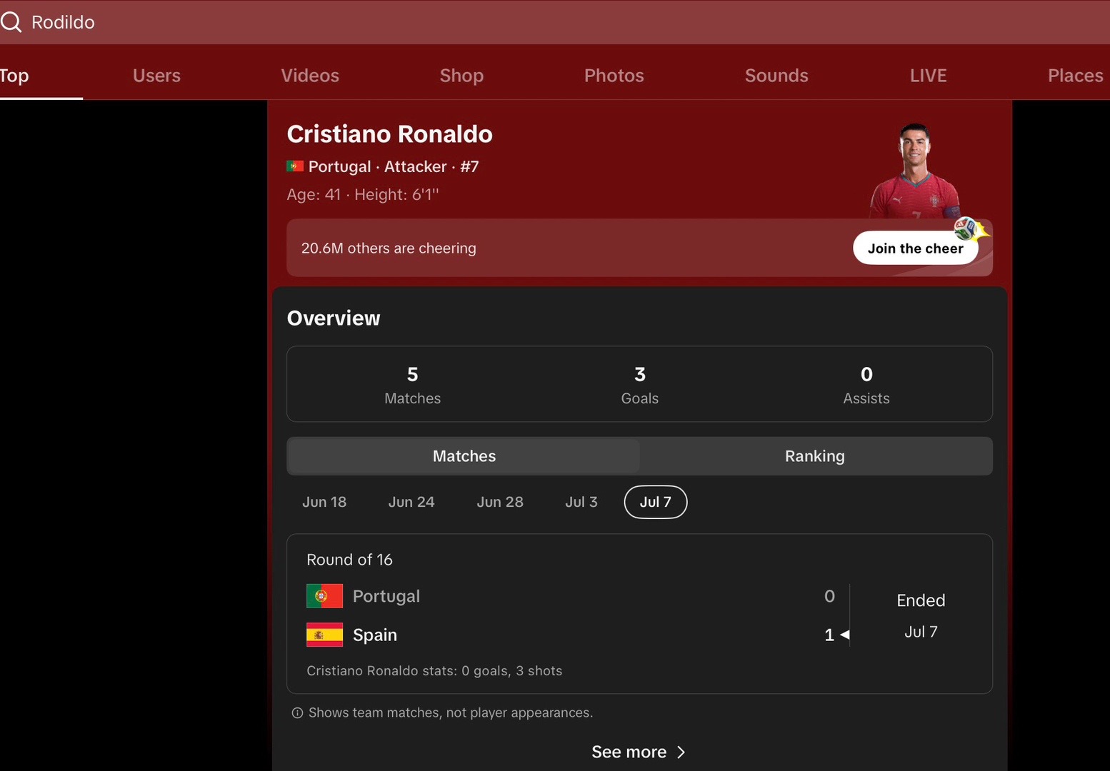Click the Spain team name in match
This screenshot has height=771, width=1110.
tap(375, 635)
